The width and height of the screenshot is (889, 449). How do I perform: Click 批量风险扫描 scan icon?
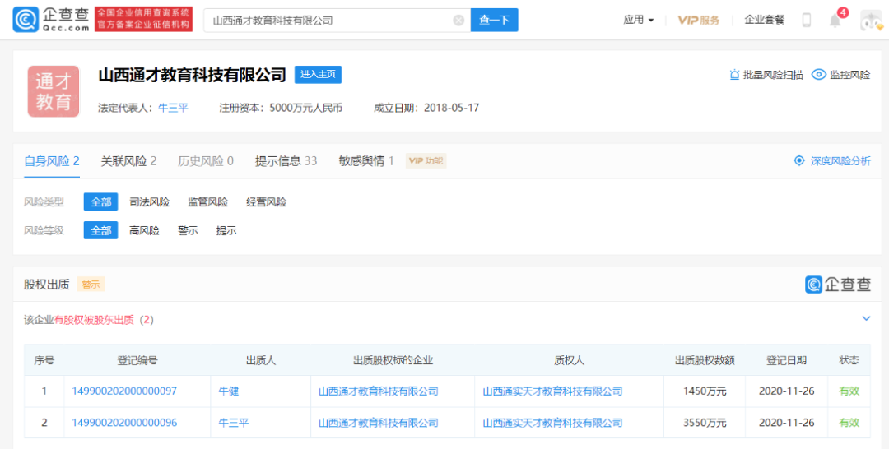click(x=734, y=75)
